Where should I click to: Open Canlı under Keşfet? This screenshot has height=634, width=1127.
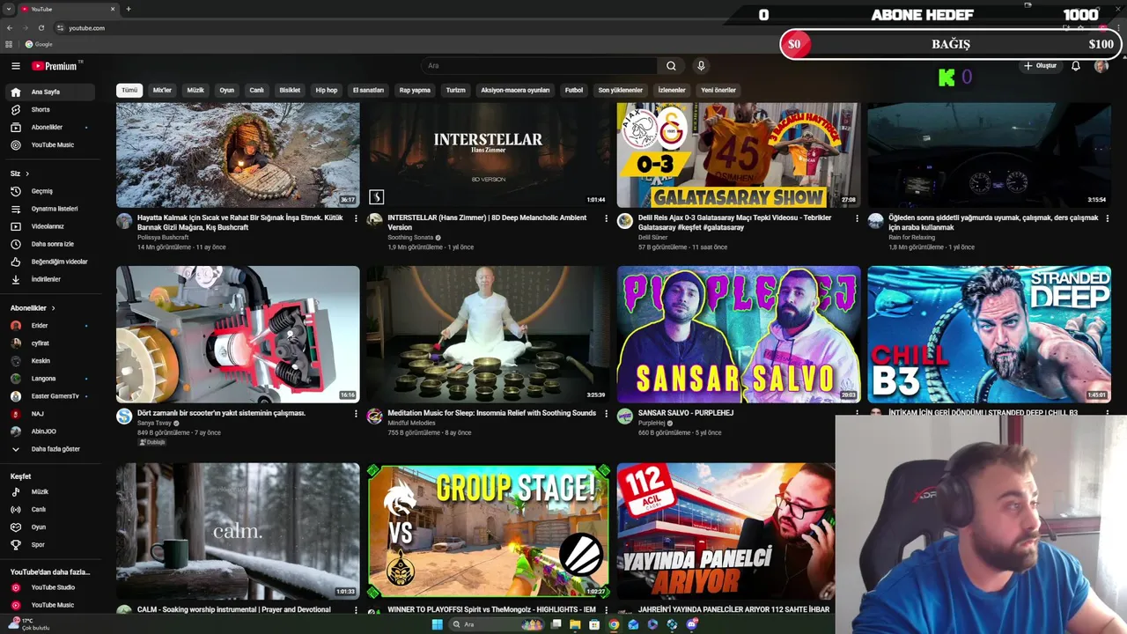pyautogui.click(x=49, y=510)
